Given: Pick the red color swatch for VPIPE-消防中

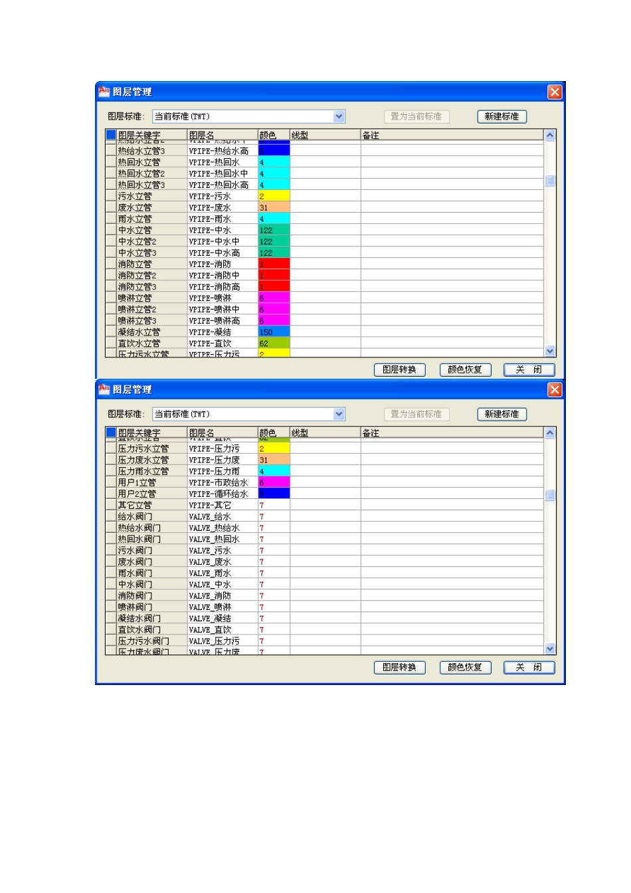Looking at the screenshot, I should 274,275.
